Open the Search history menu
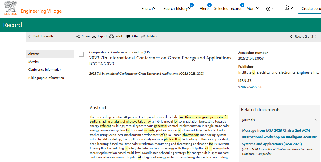Viewport: 321px width, 162px height. click(x=177, y=9)
